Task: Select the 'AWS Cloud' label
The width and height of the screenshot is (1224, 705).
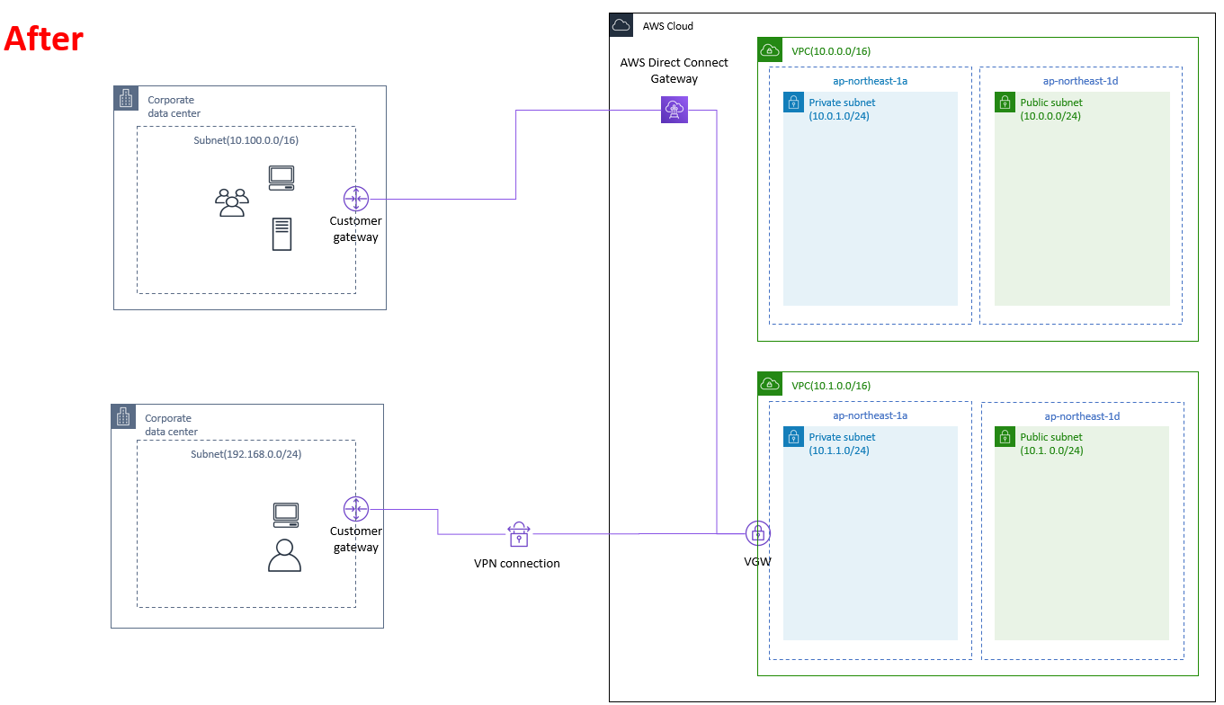Action: click(x=668, y=26)
